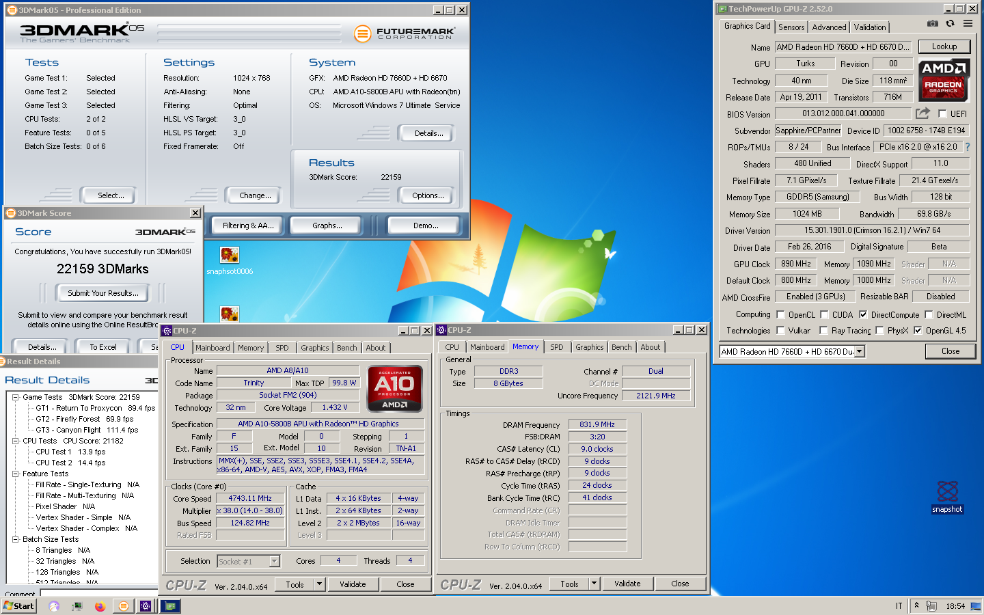Collapse the Batch Size Tests tree node
Viewport: 984px width, 615px height.
[x=15, y=539]
